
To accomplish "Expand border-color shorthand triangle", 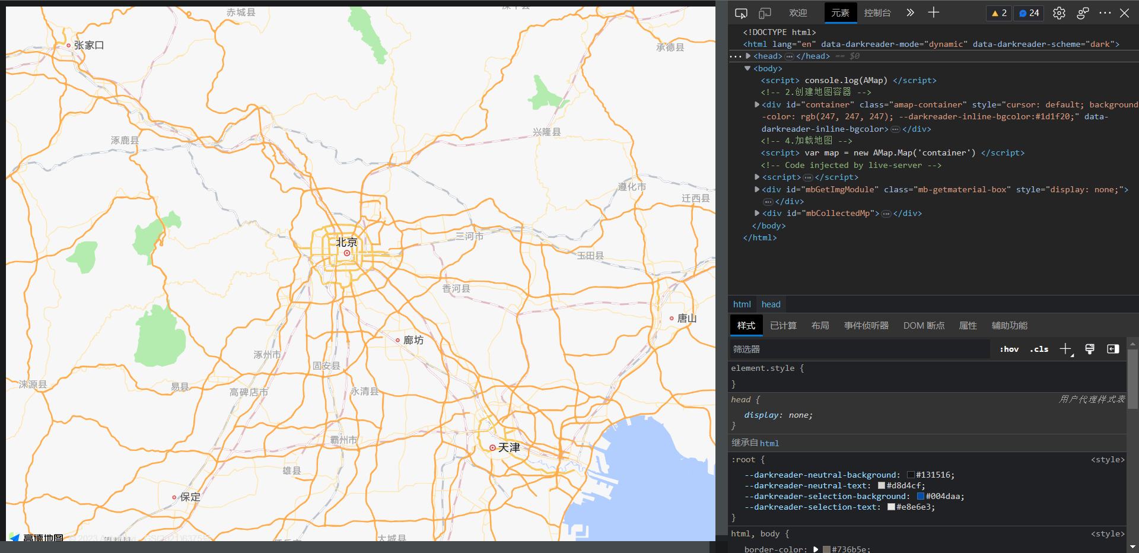I will point(816,549).
